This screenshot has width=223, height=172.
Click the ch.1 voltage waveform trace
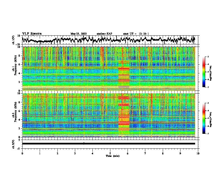click(108, 40)
